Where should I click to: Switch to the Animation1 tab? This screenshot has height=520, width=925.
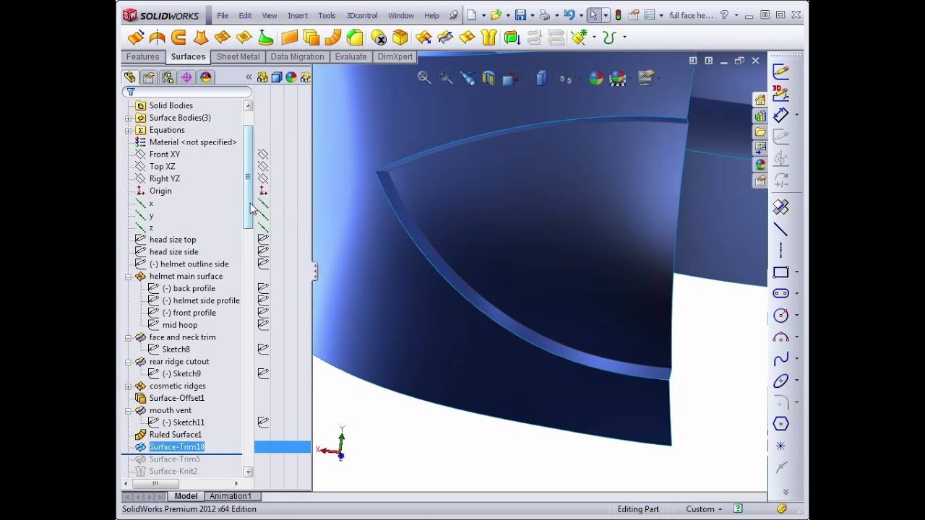point(231,496)
